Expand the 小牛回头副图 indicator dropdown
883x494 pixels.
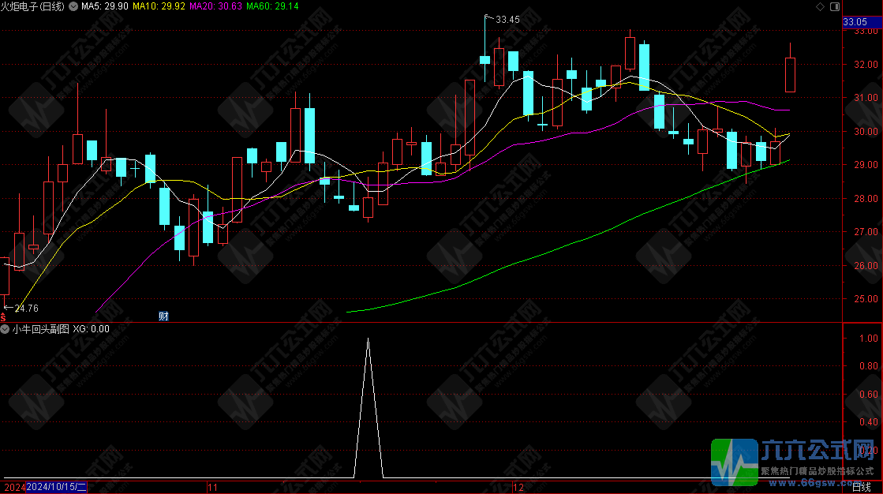tap(6, 329)
